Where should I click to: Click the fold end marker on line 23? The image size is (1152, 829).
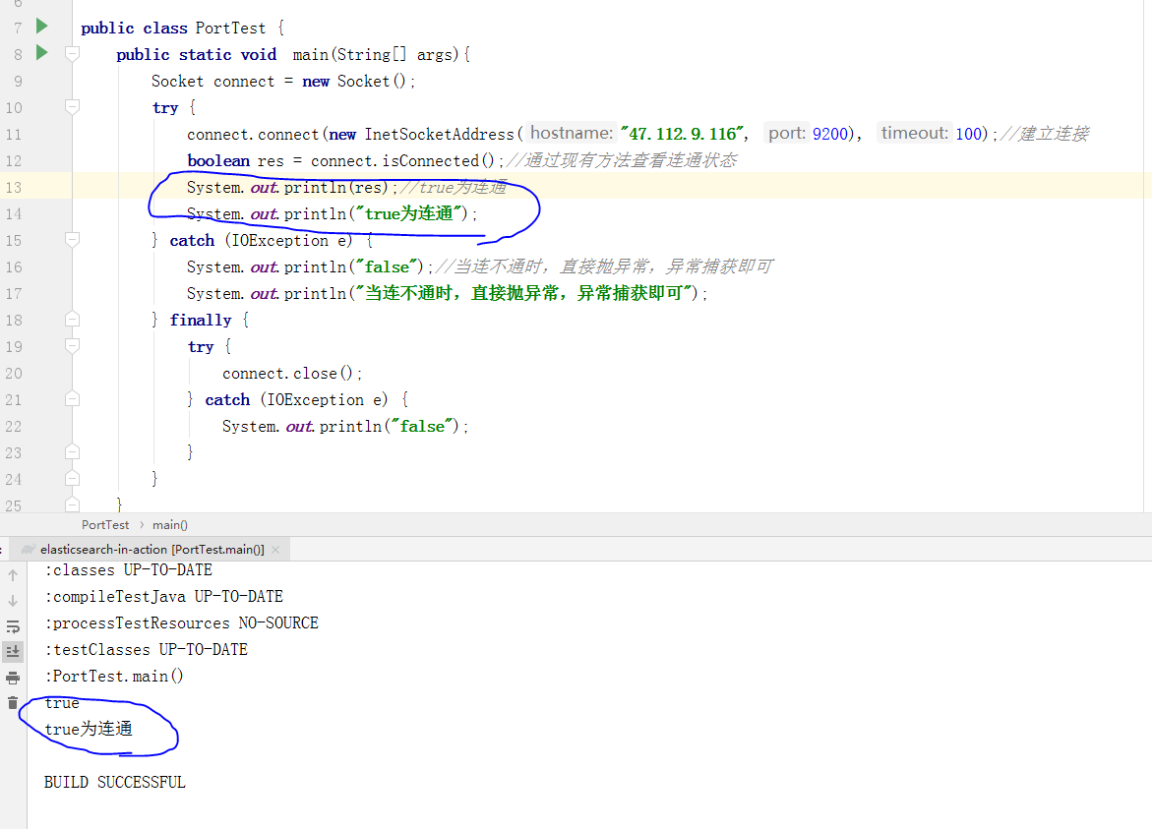(x=72, y=451)
